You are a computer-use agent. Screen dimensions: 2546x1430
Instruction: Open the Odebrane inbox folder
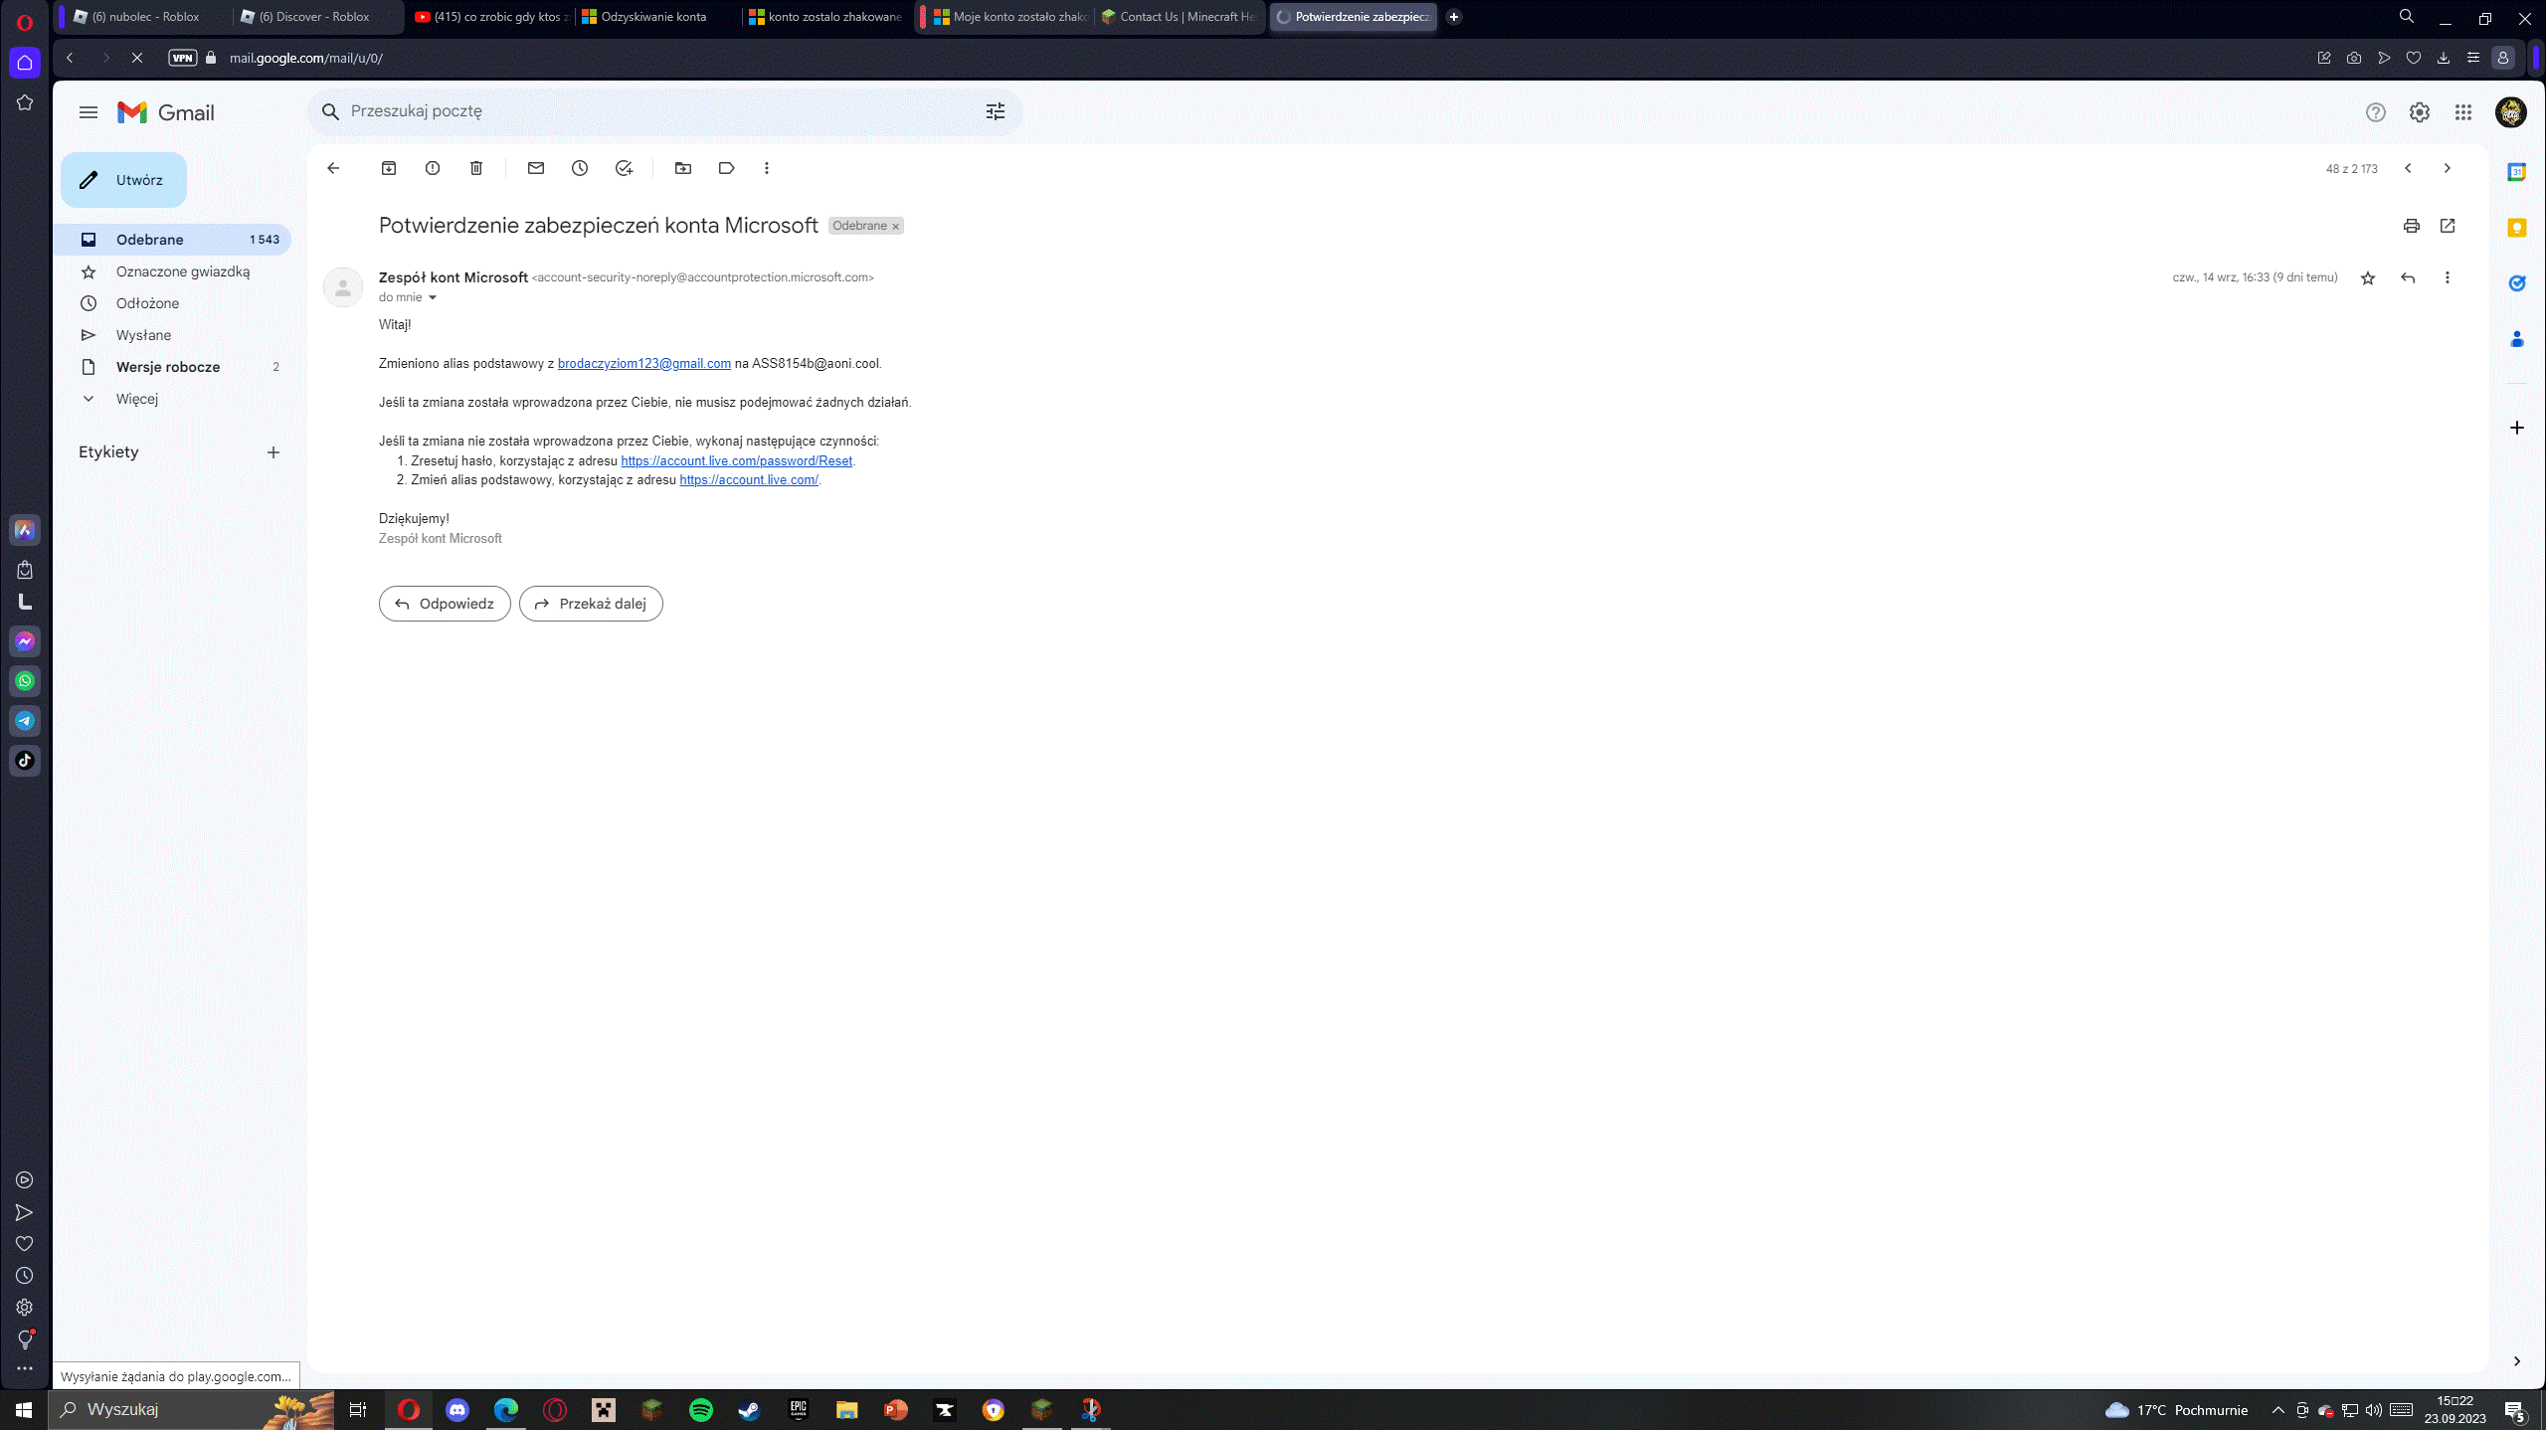pyautogui.click(x=171, y=240)
